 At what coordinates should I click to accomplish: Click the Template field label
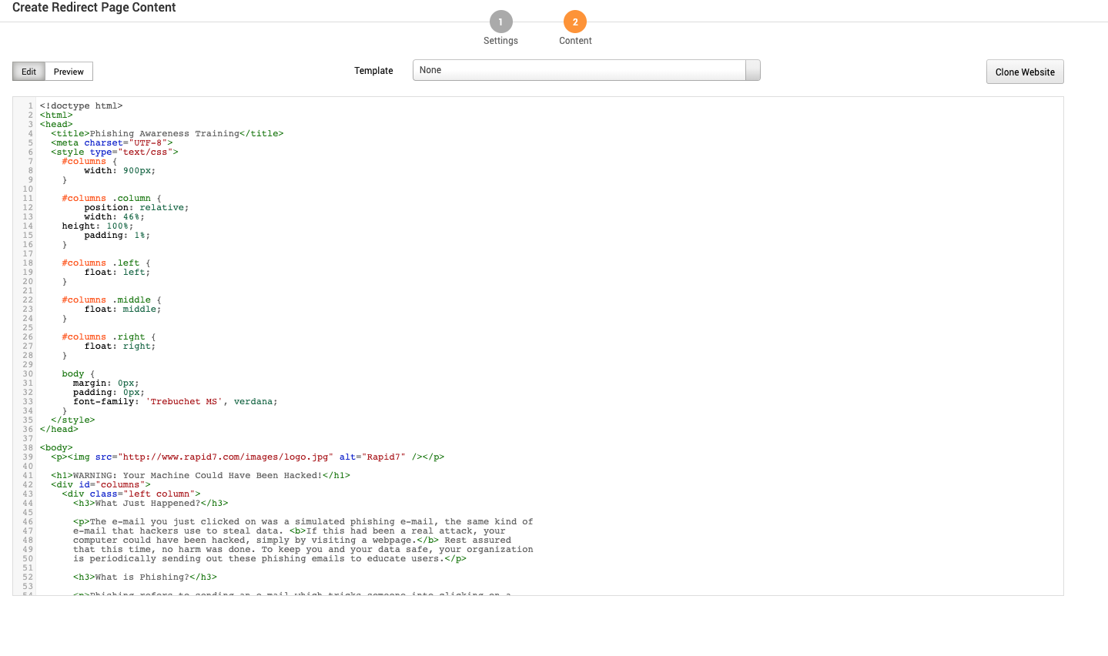373,71
